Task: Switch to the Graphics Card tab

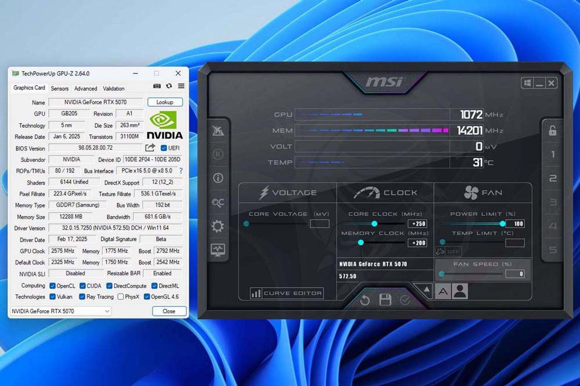Action: [x=29, y=88]
